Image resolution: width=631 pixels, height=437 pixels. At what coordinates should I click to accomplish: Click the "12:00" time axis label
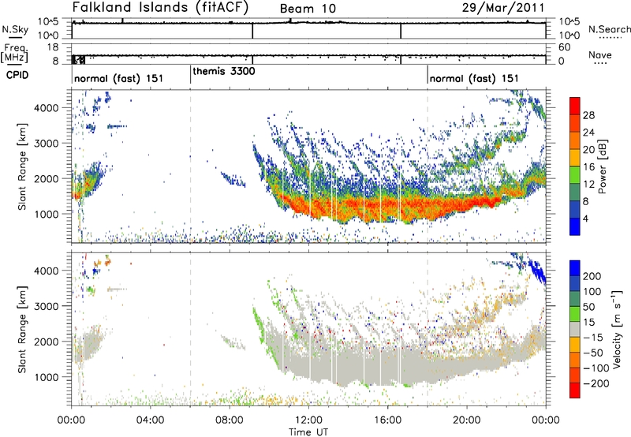click(308, 420)
